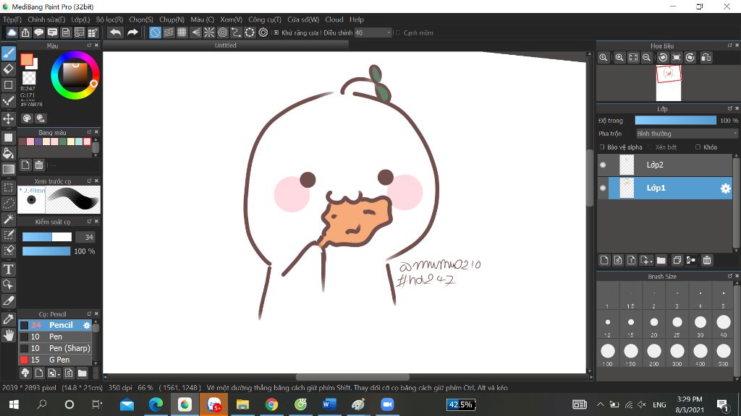This screenshot has width=741, height=416.
Task: Open Lớp1 layer settings gear
Action: click(725, 188)
